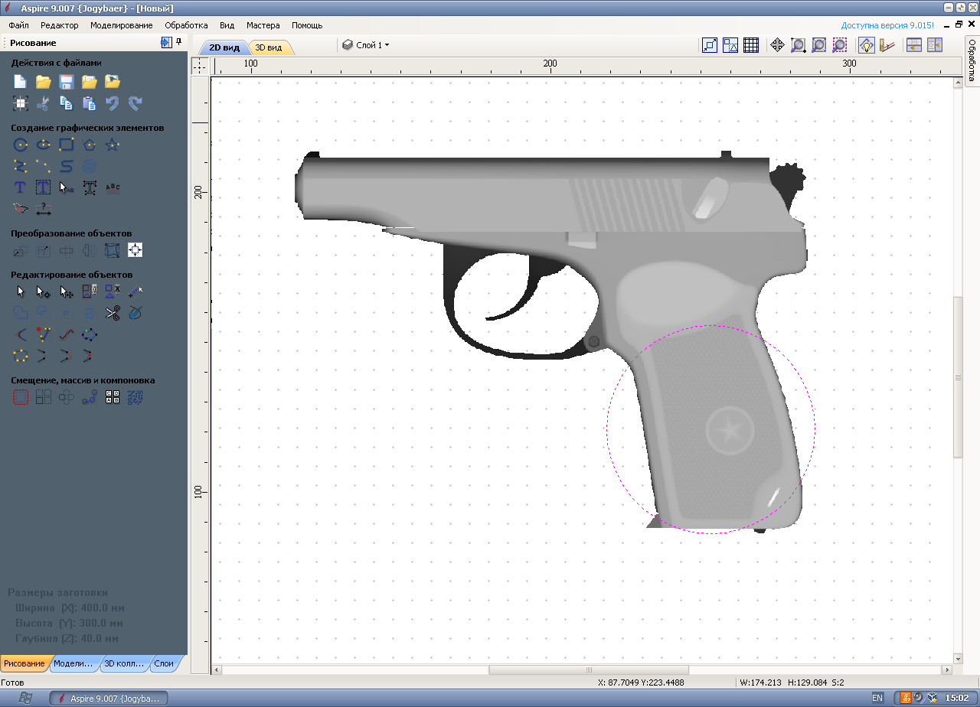
Task: Toggle Snap to grid icon in toolbar
Action: click(751, 45)
